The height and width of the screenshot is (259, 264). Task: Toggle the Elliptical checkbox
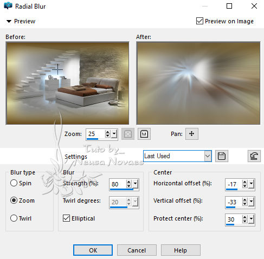tap(66, 218)
